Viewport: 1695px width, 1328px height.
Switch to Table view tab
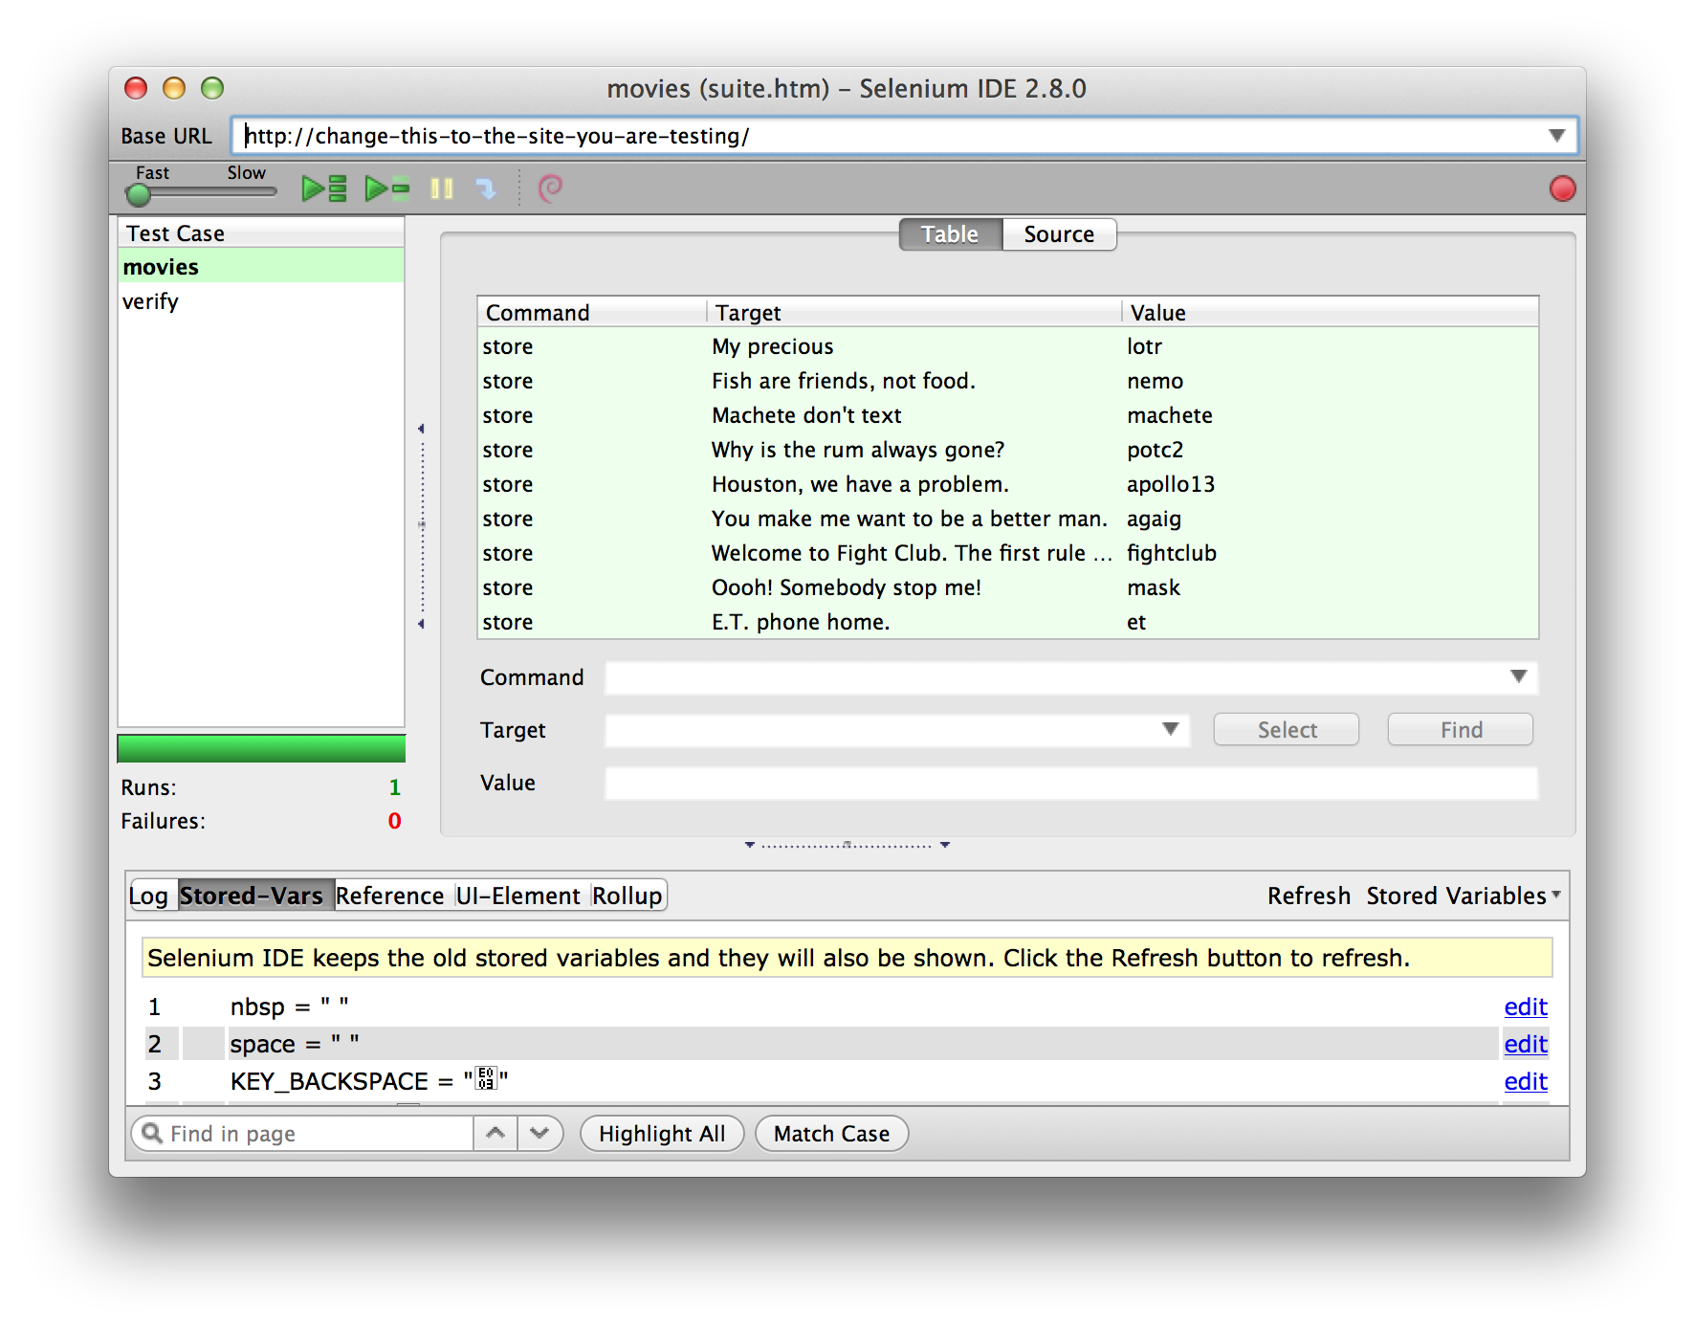(950, 234)
